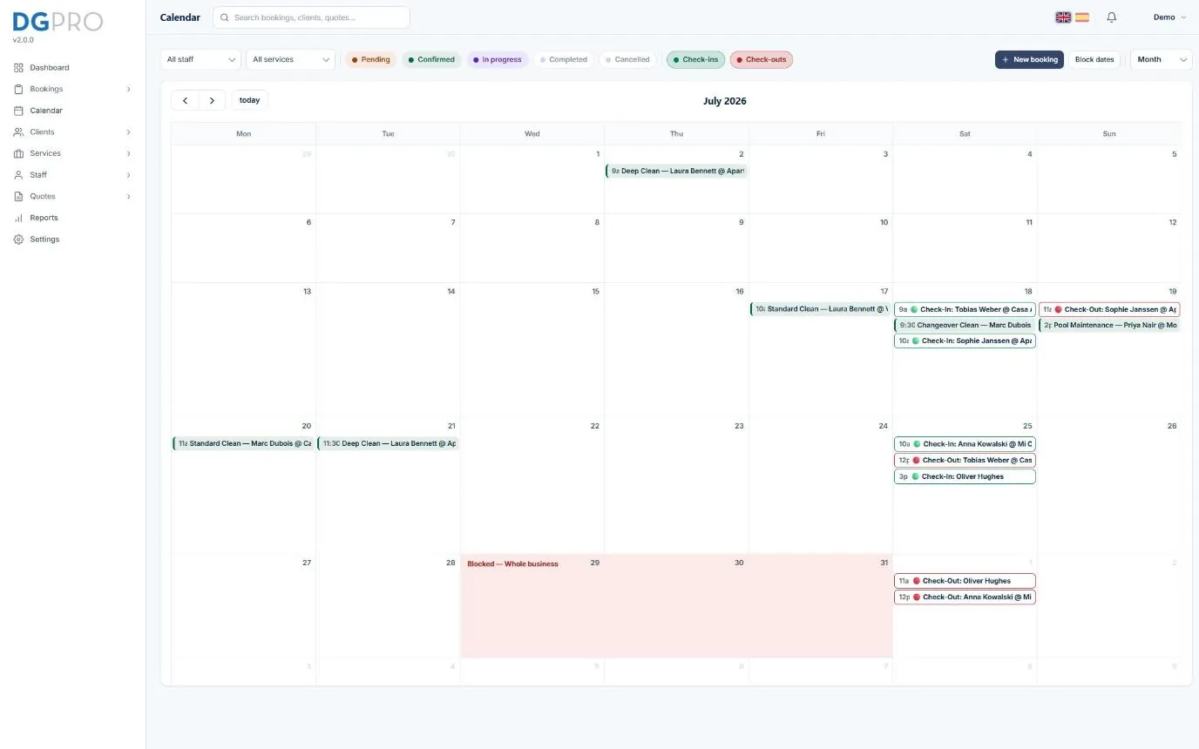Screen dimensions: 1199x749
Task: Switch language with the Spanish flag icon
Action: pos(1082,17)
